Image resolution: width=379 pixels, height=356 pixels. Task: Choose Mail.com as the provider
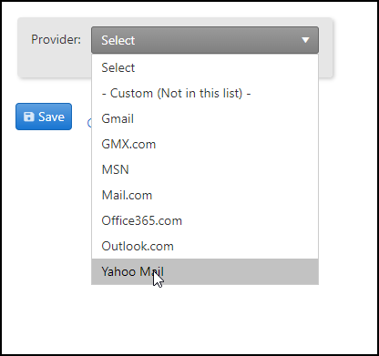click(x=205, y=195)
